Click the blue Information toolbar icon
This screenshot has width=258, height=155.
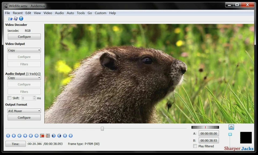pyautogui.click(x=21, y=18)
